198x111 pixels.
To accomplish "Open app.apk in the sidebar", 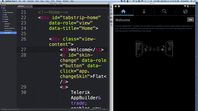I will click(6, 26).
